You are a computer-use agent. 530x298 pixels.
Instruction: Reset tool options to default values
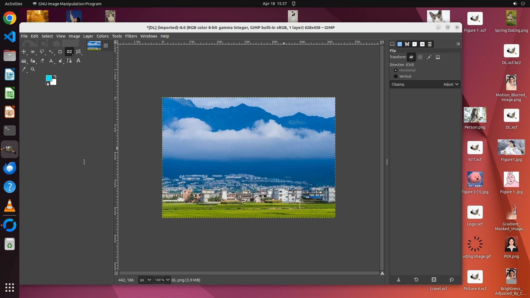click(x=451, y=280)
